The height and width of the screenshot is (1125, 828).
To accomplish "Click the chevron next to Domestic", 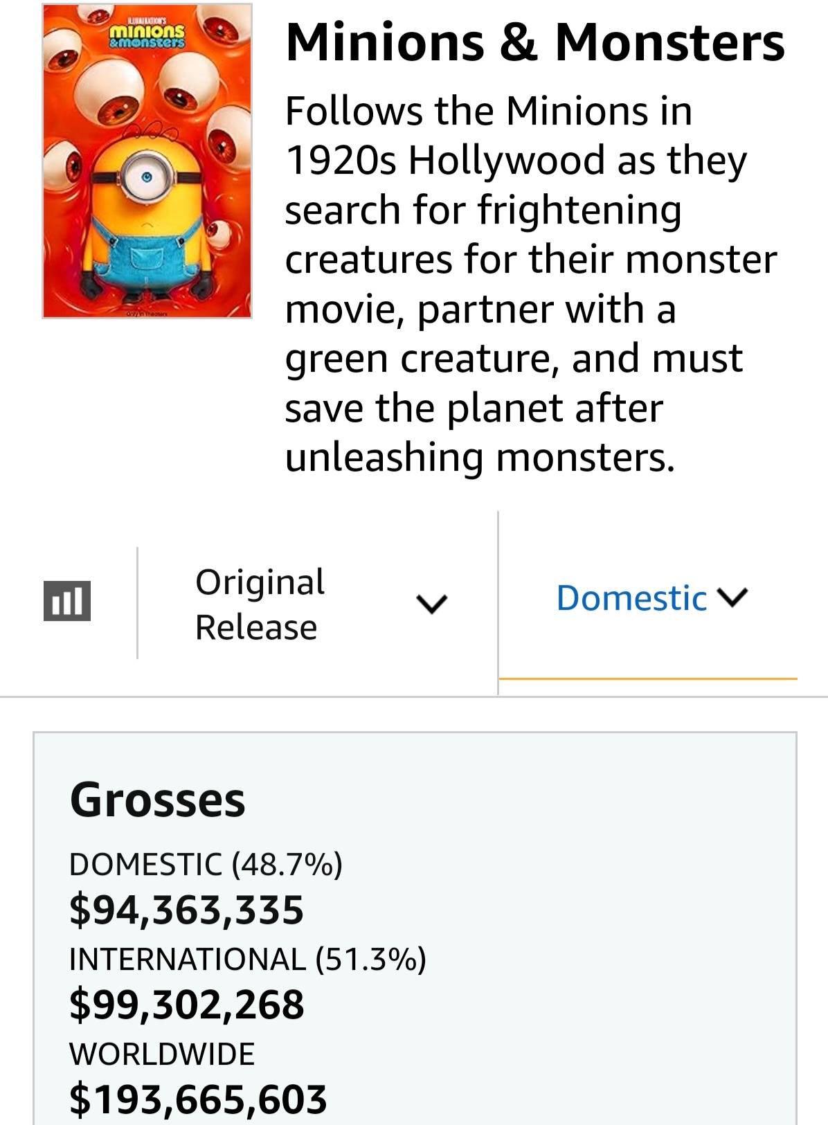I will (x=734, y=597).
